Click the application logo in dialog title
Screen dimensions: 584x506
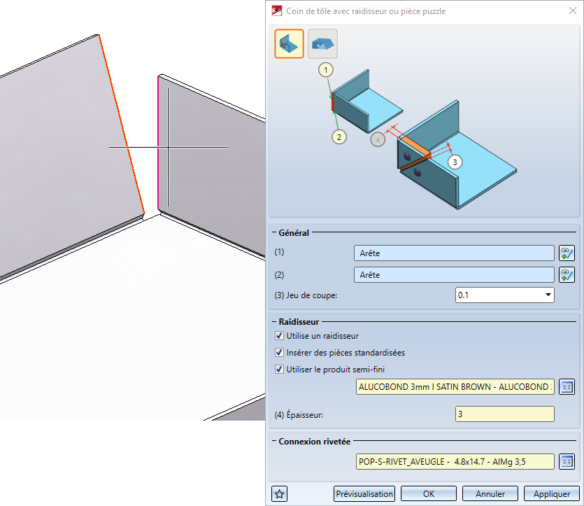(x=277, y=10)
